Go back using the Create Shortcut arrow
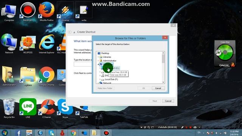 pos(70,32)
